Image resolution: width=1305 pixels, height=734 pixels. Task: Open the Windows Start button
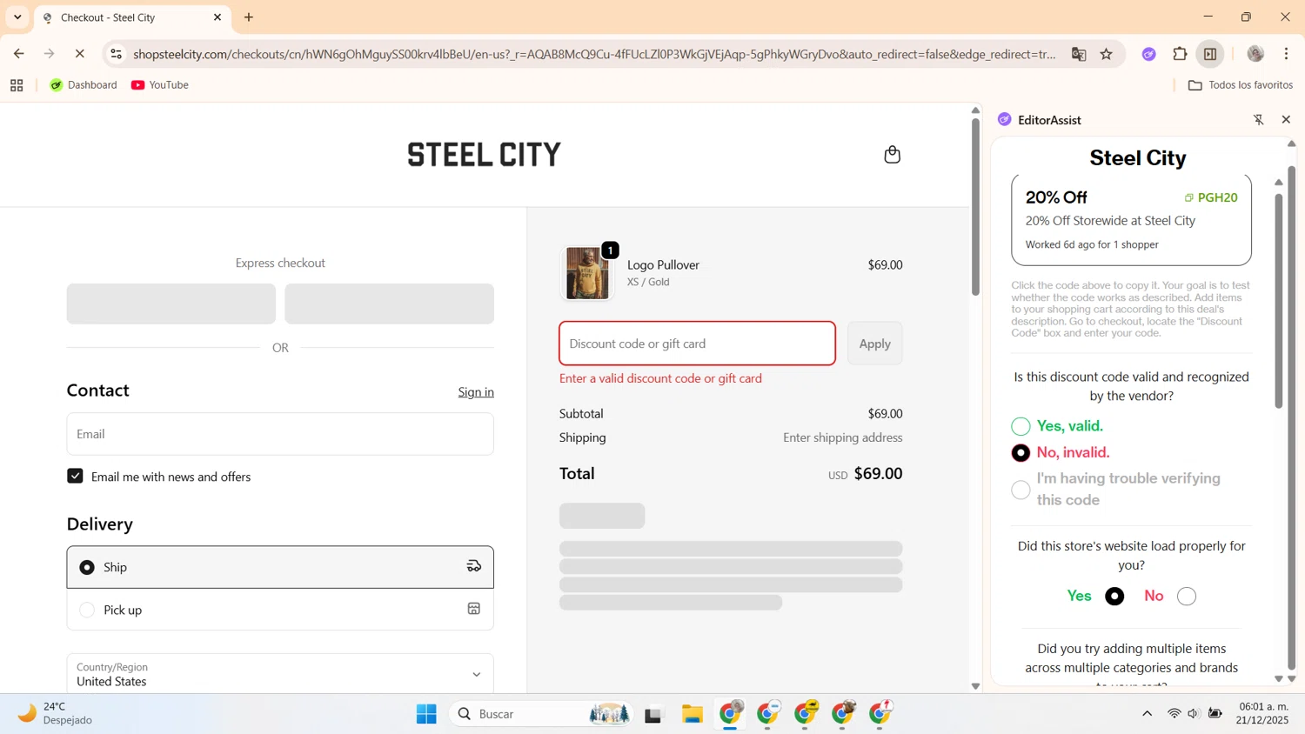point(426,714)
